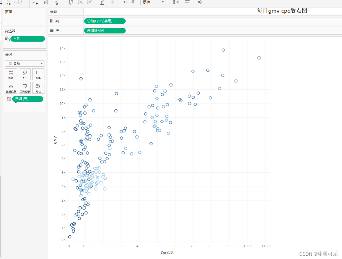Open the 大小 size marks card
This screenshot has width=342, height=259.
(x=25, y=74)
